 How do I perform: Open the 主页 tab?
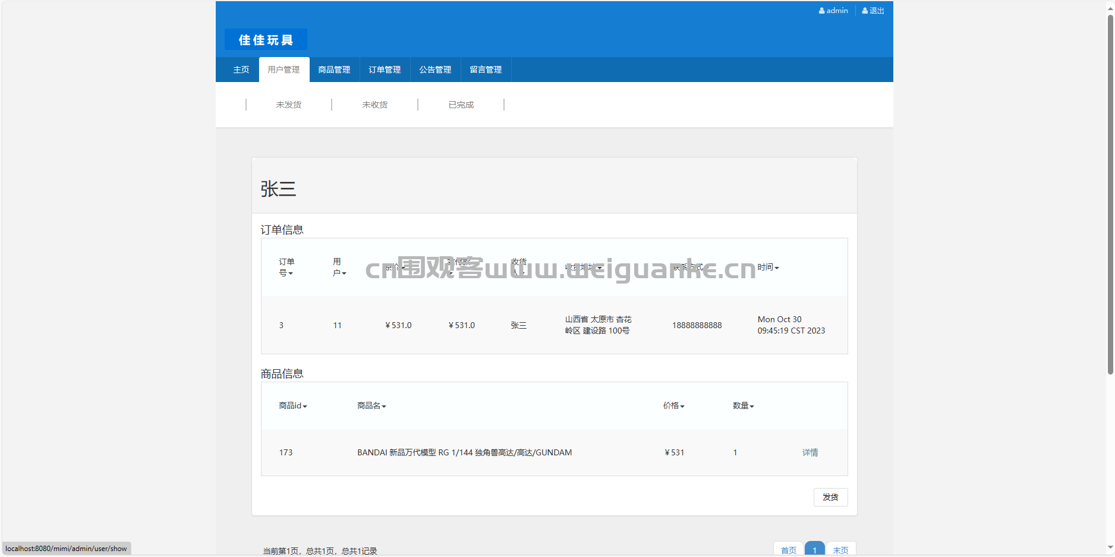241,70
